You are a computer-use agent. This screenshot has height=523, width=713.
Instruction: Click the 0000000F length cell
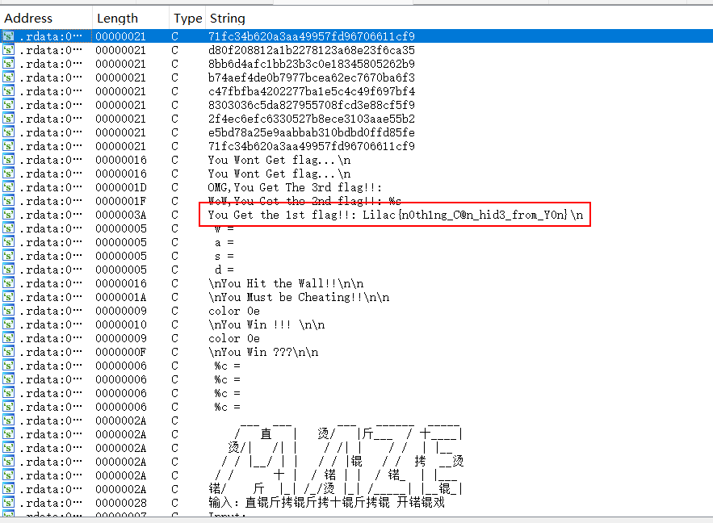(121, 352)
